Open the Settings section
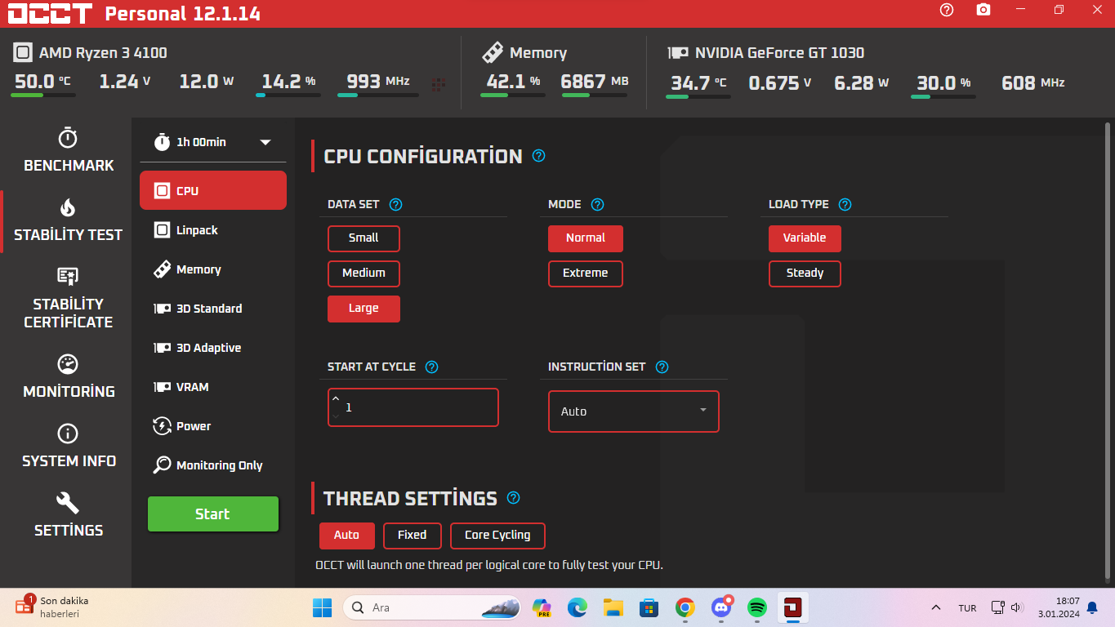Viewport: 1115px width, 627px height. coord(69,515)
